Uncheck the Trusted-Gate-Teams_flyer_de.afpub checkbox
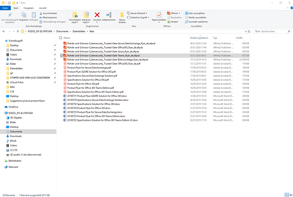293x197 pixels. (62, 56)
